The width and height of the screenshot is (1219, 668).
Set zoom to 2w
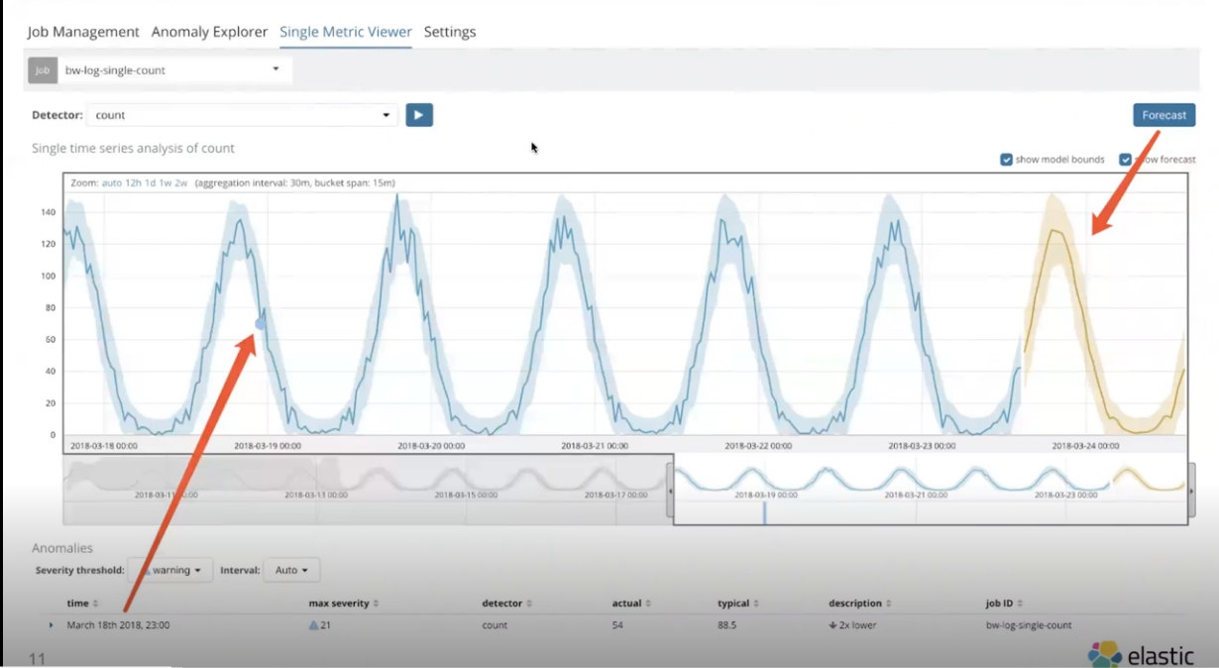point(181,183)
